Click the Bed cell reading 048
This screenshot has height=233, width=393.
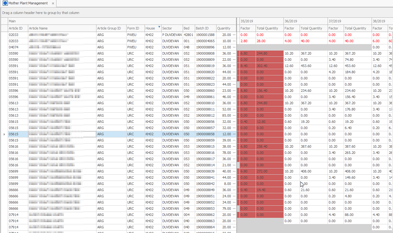[x=189, y=47]
